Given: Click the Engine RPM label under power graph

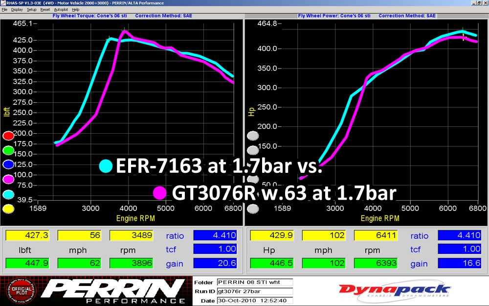Looking at the screenshot, I should (x=380, y=218).
